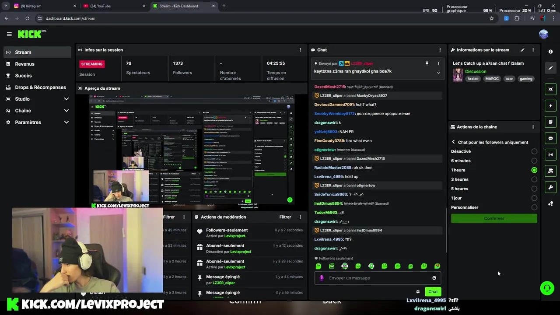Image resolution: width=560 pixels, height=315 pixels.
Task: Expand the pinned message chevron
Action: [x=438, y=73]
